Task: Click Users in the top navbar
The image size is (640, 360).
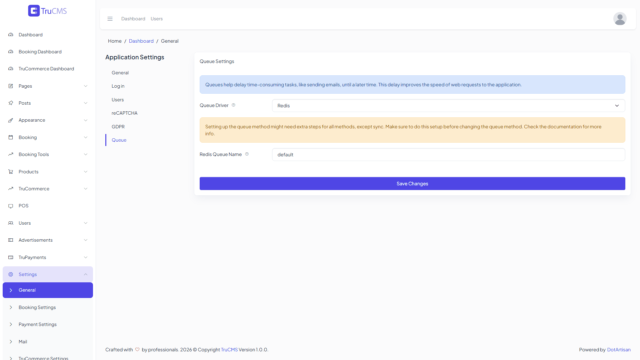Action: [157, 19]
